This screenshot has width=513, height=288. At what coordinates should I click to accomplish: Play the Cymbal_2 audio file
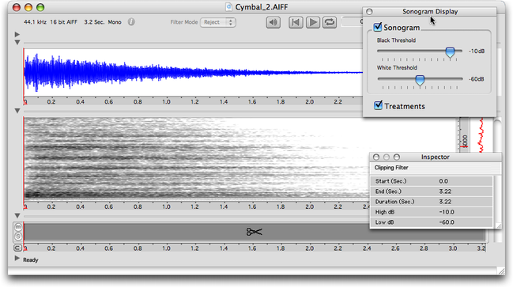(x=313, y=22)
